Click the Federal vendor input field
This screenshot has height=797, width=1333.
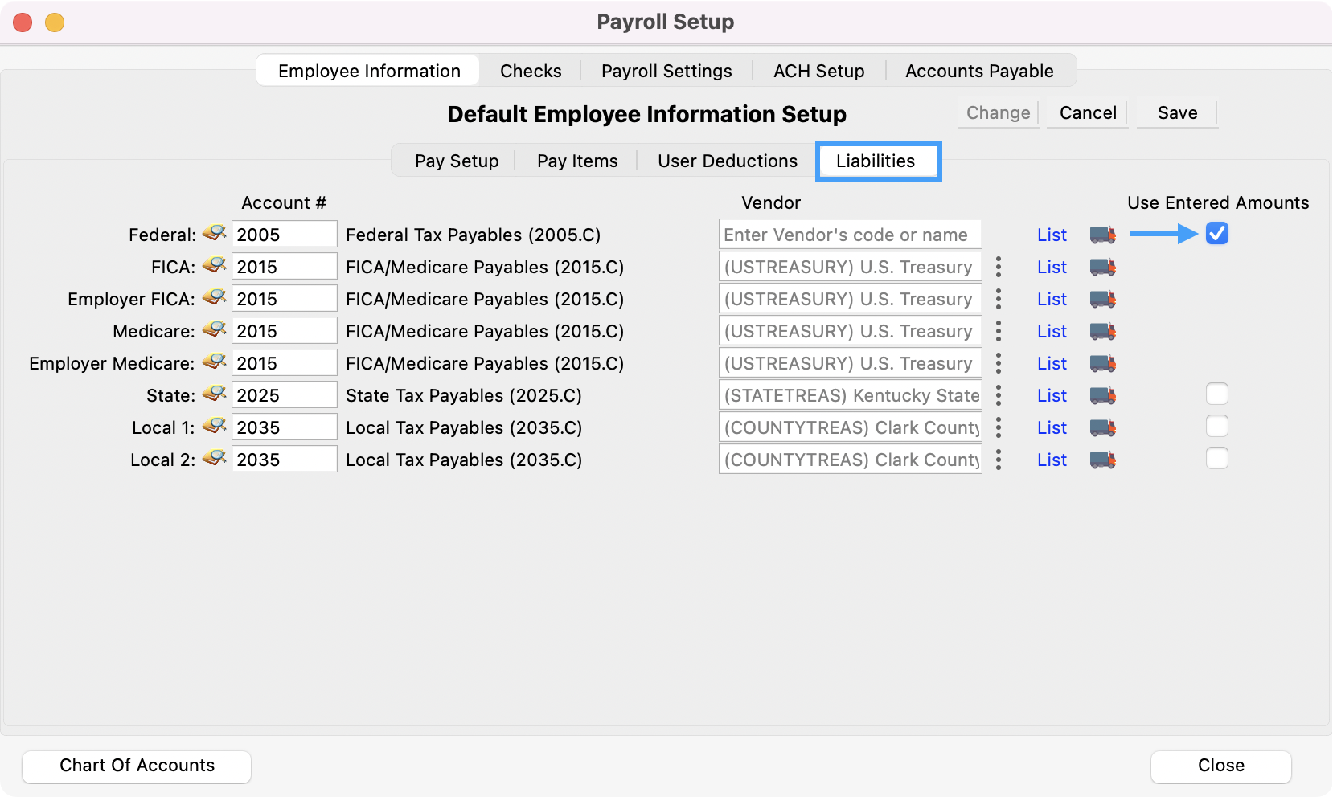click(850, 235)
